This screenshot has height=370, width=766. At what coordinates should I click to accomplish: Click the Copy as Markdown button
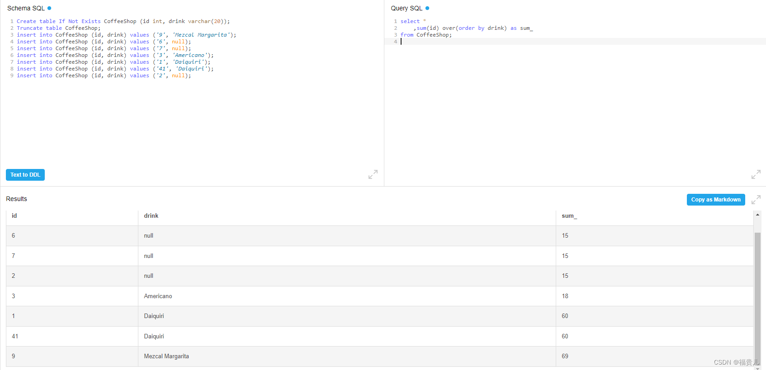[x=716, y=200]
